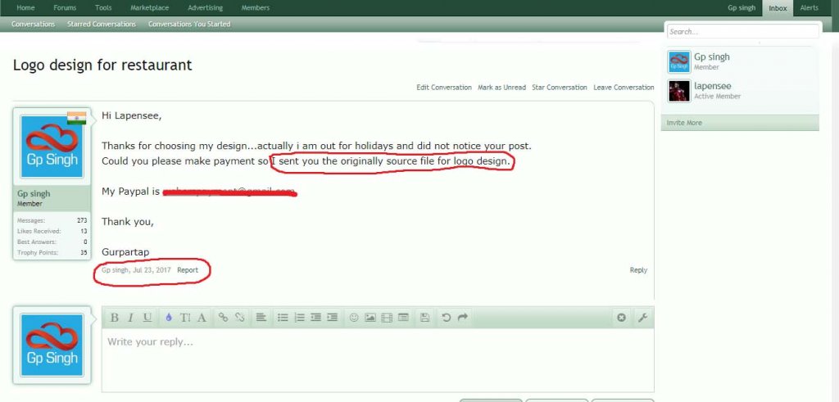
Task: Open the Marketplace menu
Action: click(x=150, y=7)
